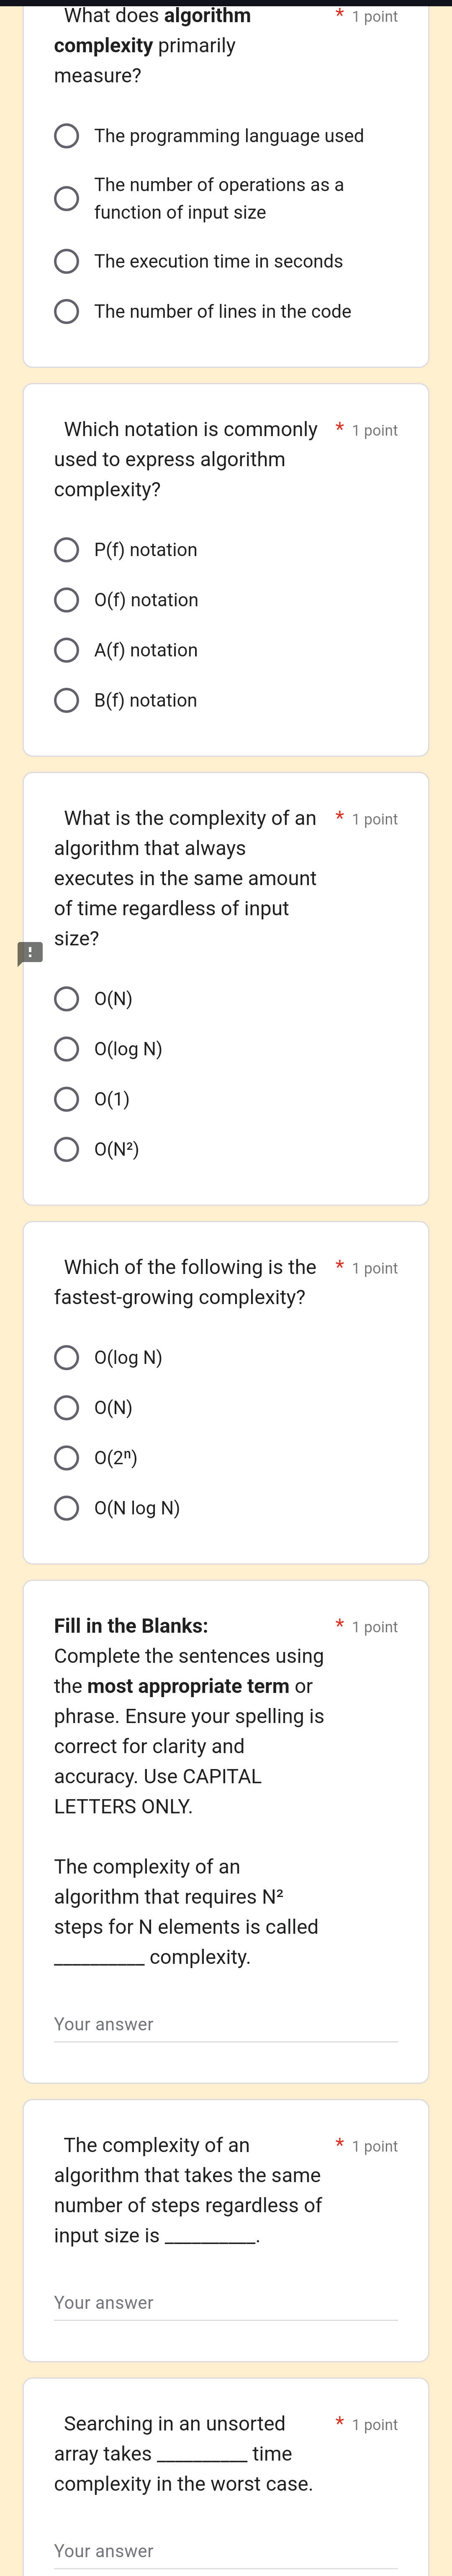The width and height of the screenshot is (452, 2576).
Task: Select O(log N) under constant-time question
Action: (x=67, y=1049)
